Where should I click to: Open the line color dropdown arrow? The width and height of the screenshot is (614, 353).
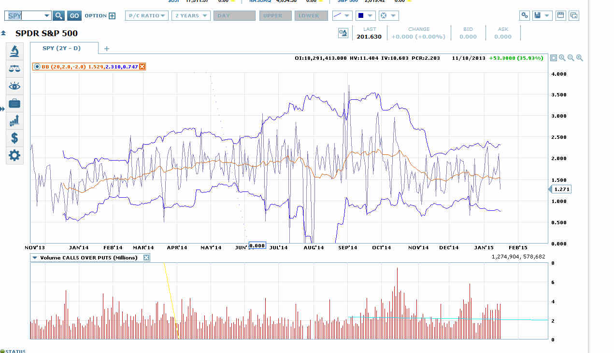(370, 16)
